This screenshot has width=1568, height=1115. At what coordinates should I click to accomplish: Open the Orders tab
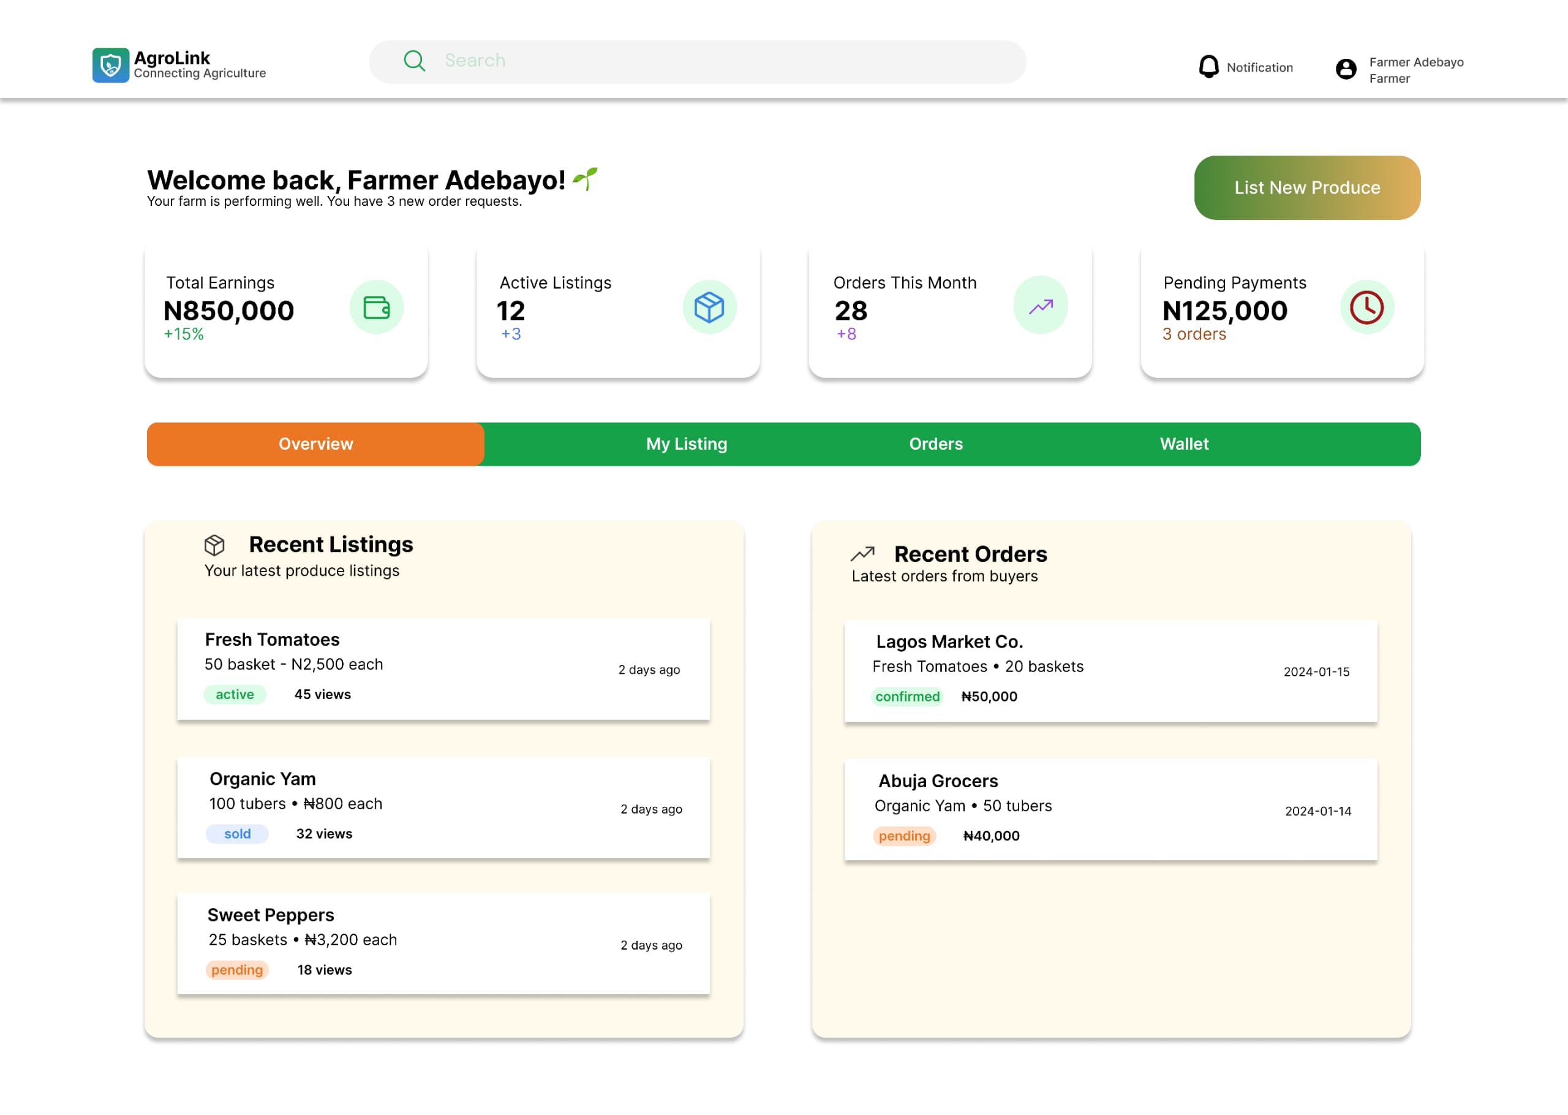935,444
